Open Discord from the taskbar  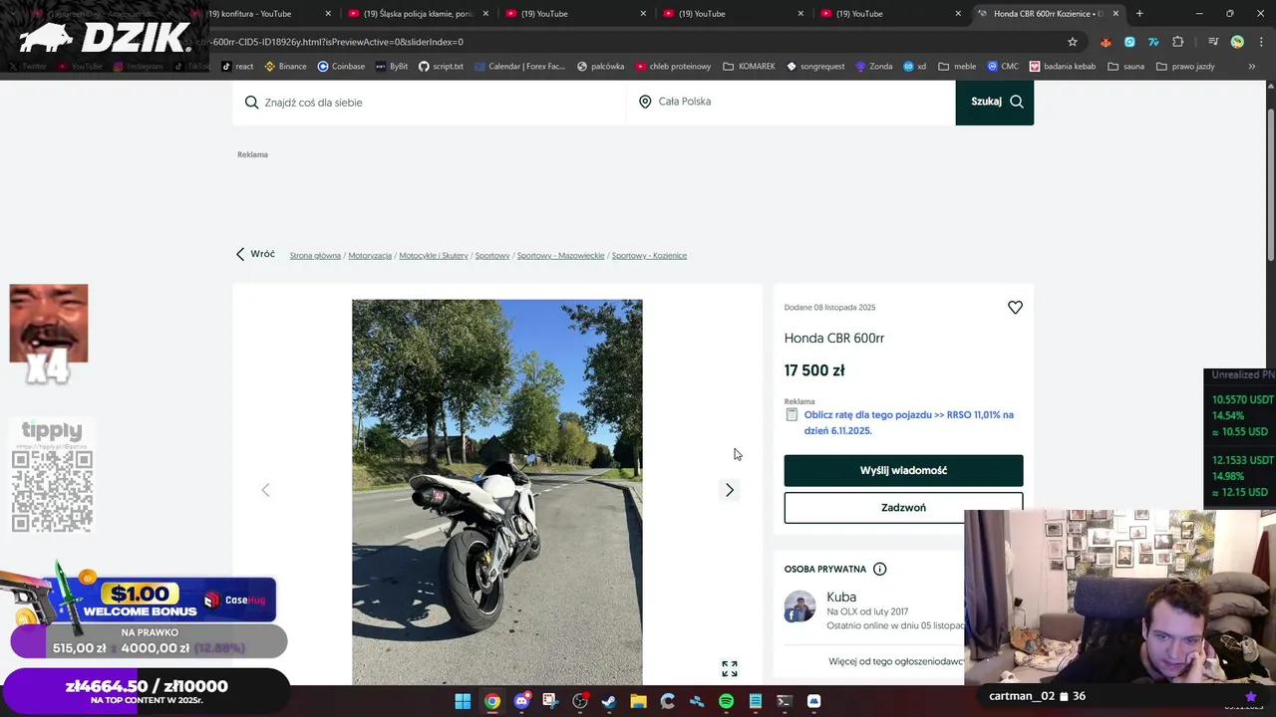tap(521, 701)
